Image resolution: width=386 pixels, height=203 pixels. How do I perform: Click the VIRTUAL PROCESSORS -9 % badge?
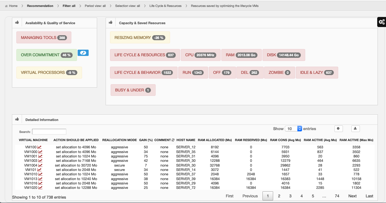pyautogui.click(x=49, y=72)
